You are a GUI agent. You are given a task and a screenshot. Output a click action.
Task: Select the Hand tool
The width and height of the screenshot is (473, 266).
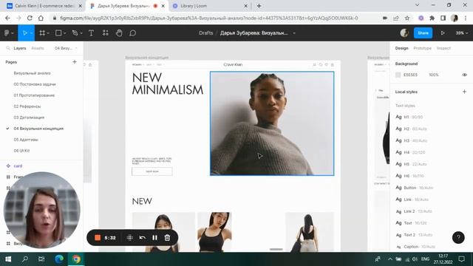point(119,33)
